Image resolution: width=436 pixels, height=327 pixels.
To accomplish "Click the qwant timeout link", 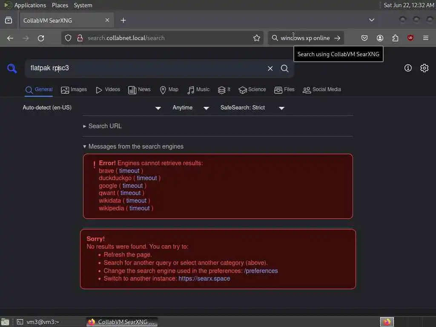I will point(130,193).
